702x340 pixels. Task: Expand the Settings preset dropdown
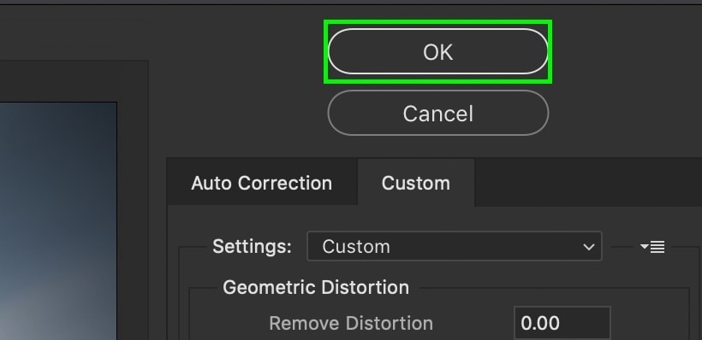pyautogui.click(x=454, y=246)
